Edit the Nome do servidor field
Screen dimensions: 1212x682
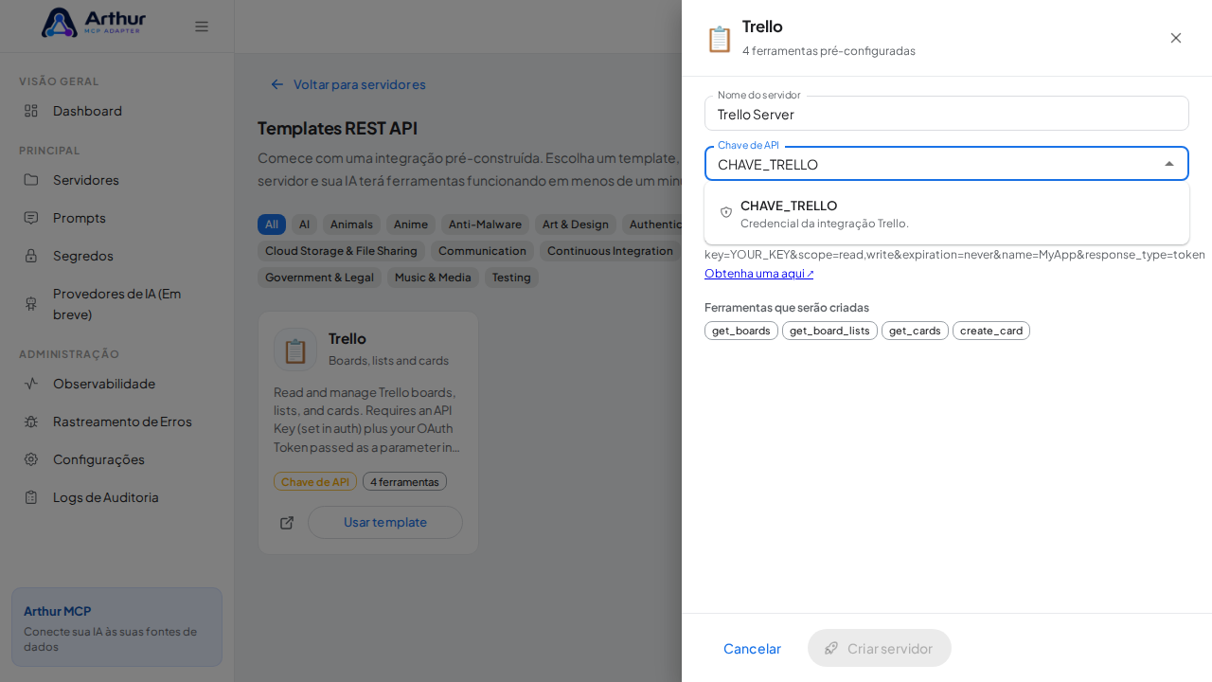click(x=947, y=114)
